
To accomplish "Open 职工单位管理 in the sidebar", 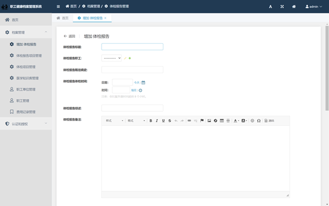I will (26, 89).
